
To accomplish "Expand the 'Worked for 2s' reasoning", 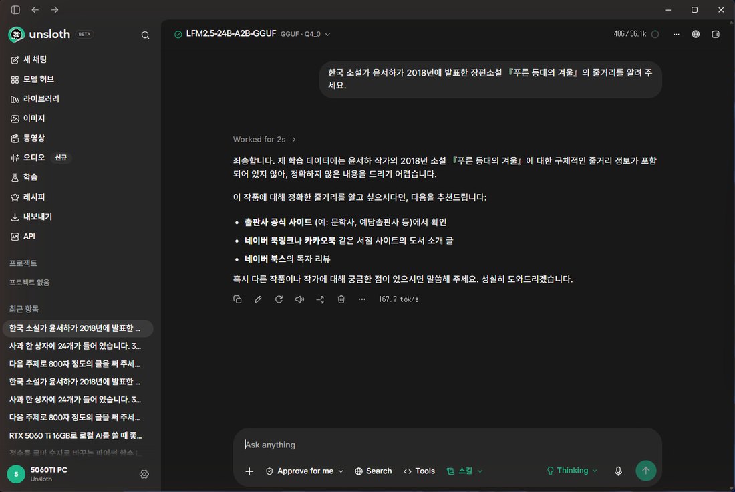I will coord(265,139).
